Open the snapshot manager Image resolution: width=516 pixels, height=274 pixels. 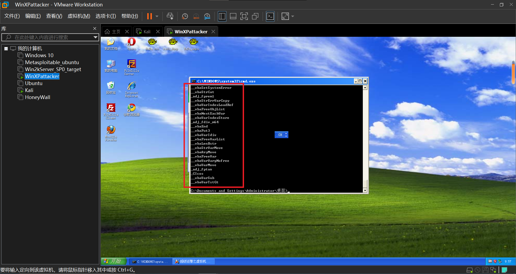(207, 16)
